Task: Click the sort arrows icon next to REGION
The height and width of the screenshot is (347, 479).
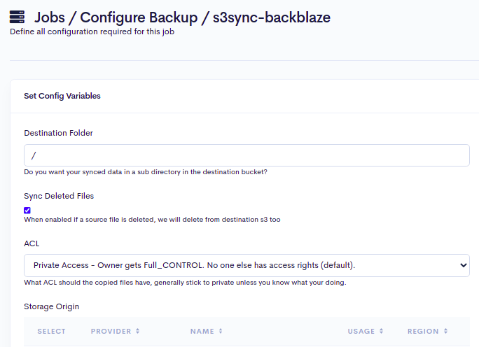Action: click(445, 332)
